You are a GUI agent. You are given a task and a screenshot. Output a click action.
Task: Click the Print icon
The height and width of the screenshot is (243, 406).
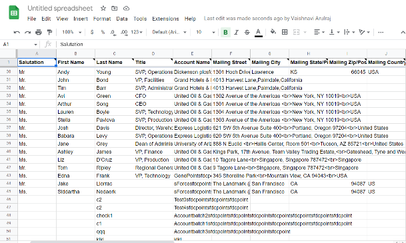pyautogui.click(x=38, y=33)
